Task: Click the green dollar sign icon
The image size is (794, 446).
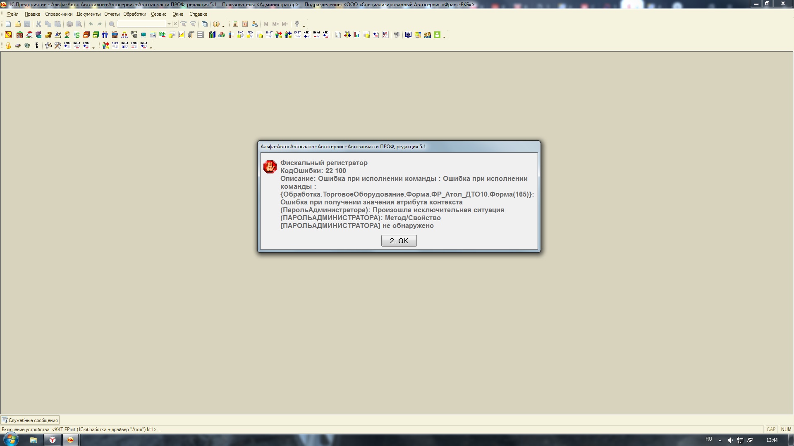Action: (77, 35)
